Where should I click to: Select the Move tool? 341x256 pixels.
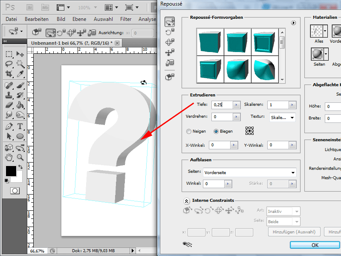20,54
